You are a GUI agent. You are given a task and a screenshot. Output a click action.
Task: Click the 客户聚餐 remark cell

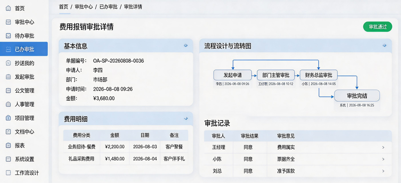[x=174, y=147]
